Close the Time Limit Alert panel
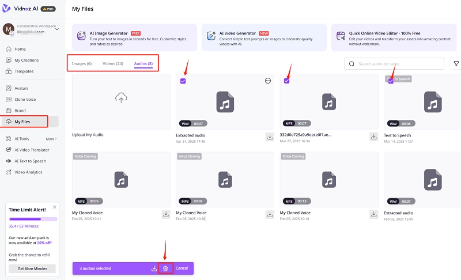The image size is (461, 280). [55, 206]
